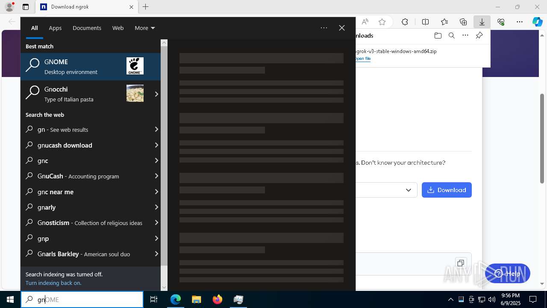Click the taskbar clock and date
The image size is (547, 308).
click(x=510, y=299)
